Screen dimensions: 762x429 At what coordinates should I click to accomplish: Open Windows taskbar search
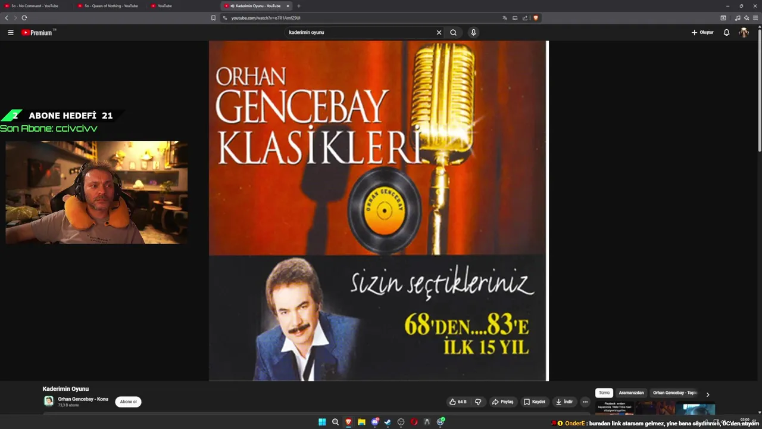tap(335, 422)
